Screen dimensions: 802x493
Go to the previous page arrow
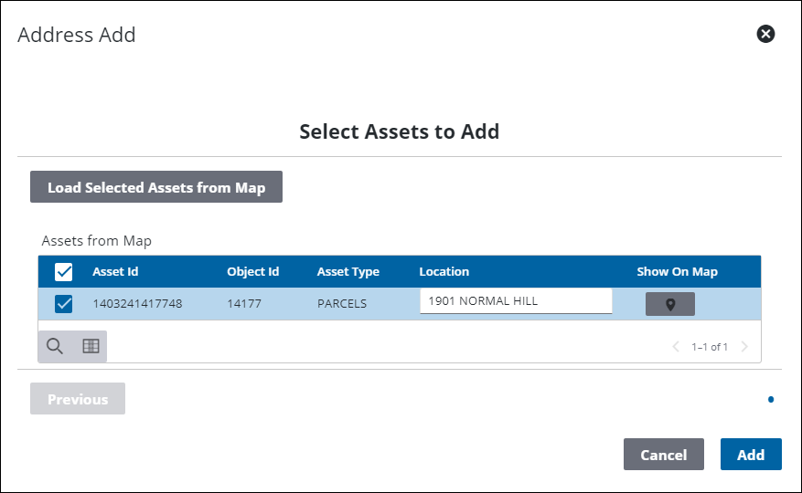[676, 347]
